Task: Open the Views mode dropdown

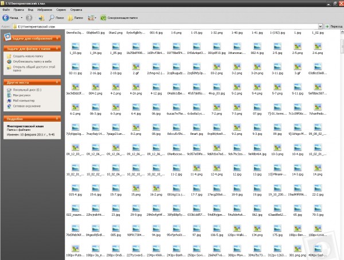Action: click(92, 18)
